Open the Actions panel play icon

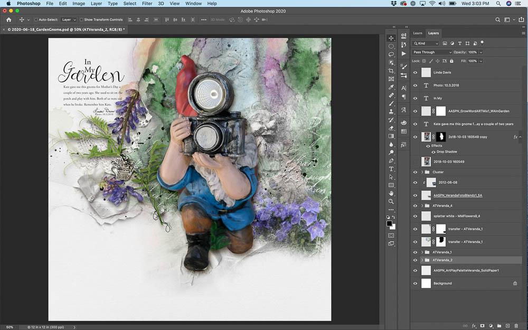[x=404, y=53]
